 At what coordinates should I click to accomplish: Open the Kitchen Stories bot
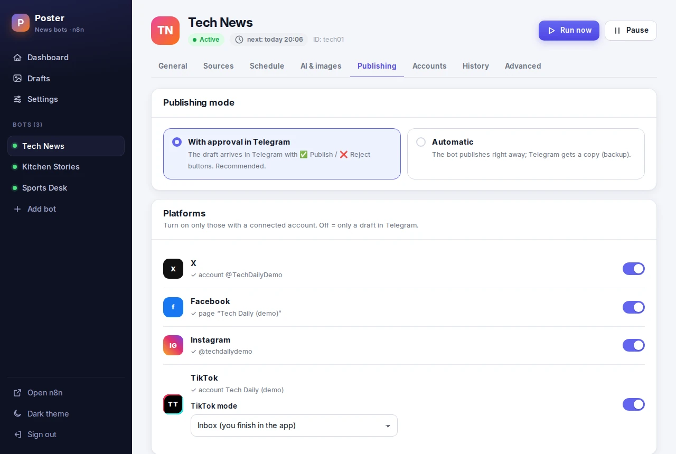[x=66, y=167]
